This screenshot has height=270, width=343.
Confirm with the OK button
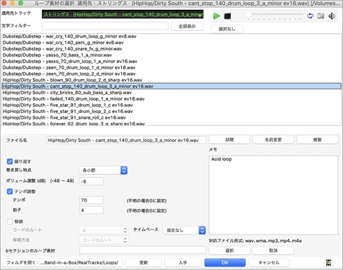point(224,262)
